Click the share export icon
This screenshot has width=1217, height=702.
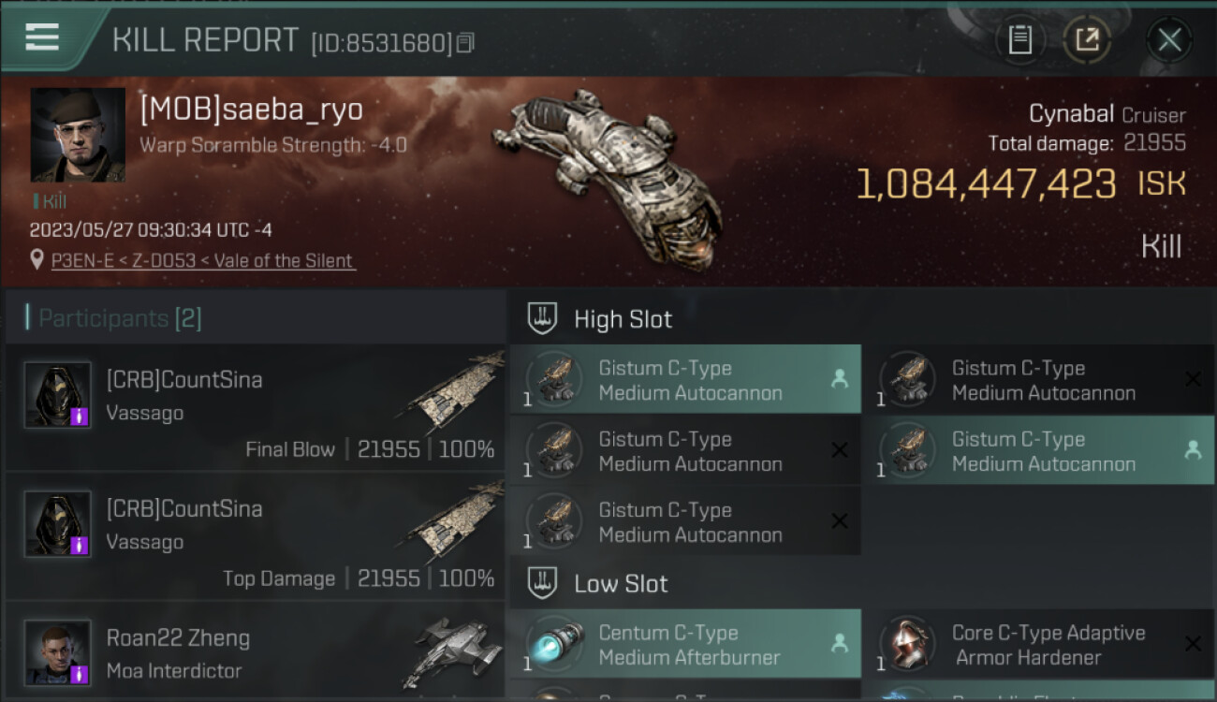1087,40
